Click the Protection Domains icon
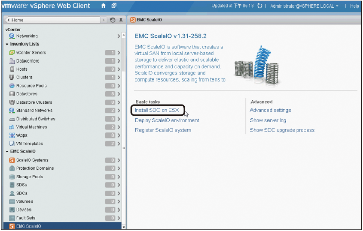363x231 pixels. click(x=12, y=168)
